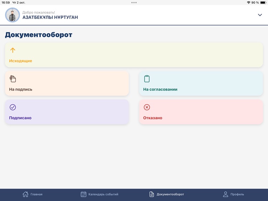Tap the name АЗАТБЕКҰЛЫ НҰРТУҒАН
This screenshot has width=268, height=201.
click(50, 17)
